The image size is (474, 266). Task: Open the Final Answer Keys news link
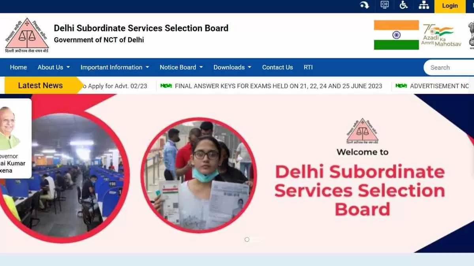(x=278, y=86)
